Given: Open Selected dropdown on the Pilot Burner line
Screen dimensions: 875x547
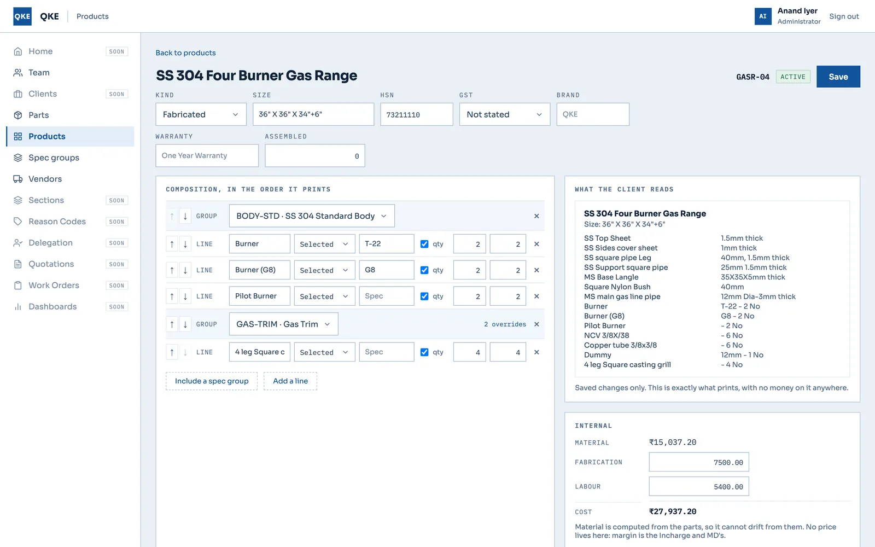Looking at the screenshot, I should click(x=324, y=296).
